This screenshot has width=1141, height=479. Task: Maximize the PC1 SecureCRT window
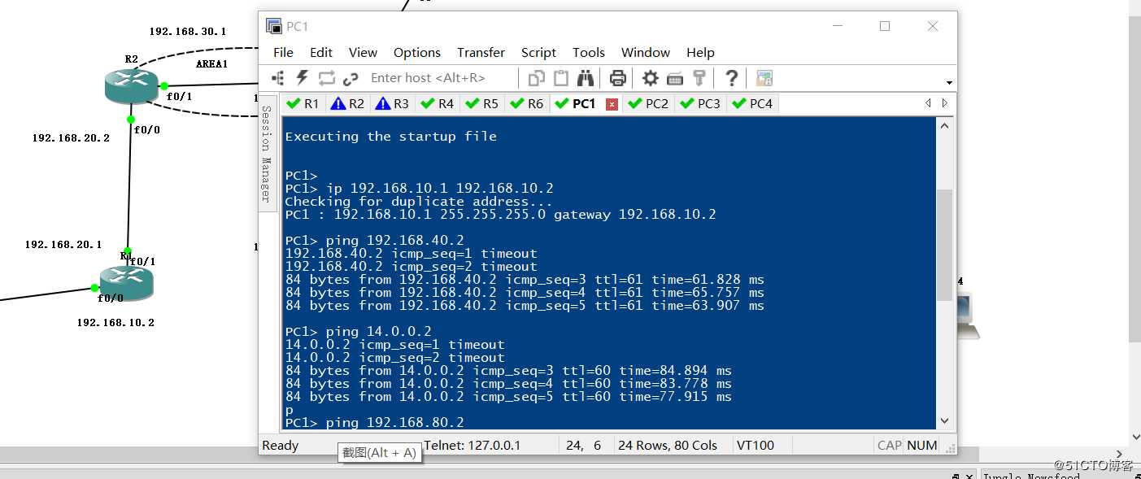(885, 26)
